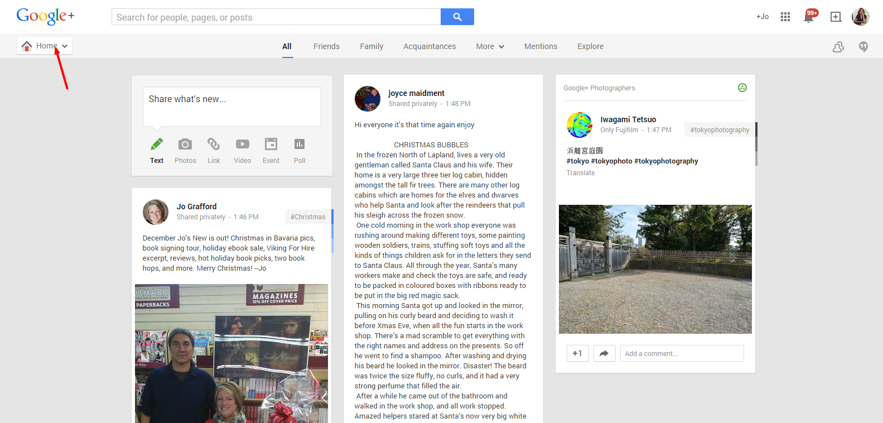Toggle +1 on Iwagami Tetsuo's post

pyautogui.click(x=577, y=353)
